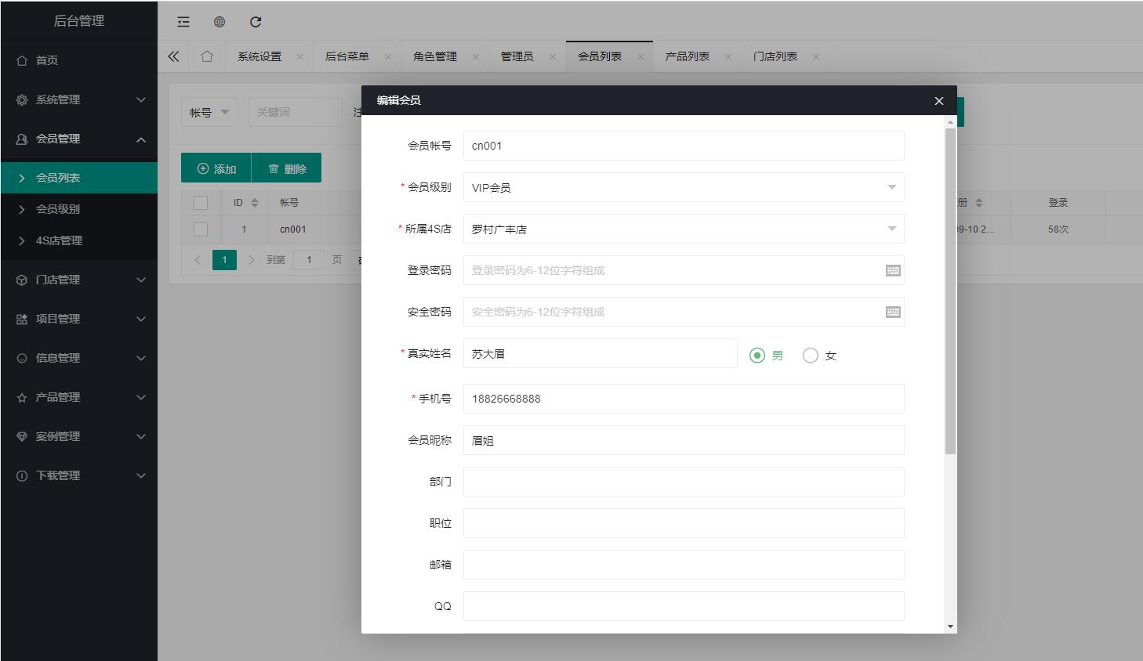The width and height of the screenshot is (1143, 661).
Task: Focus the 手机号 input field
Action: 684,399
